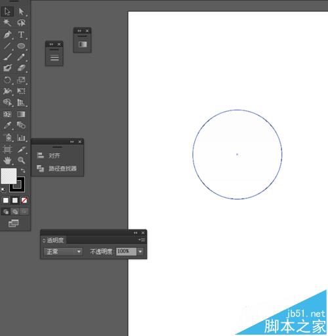Screen dimensions: 328x336
Task: Select the Artboard tool
Action: (7, 149)
